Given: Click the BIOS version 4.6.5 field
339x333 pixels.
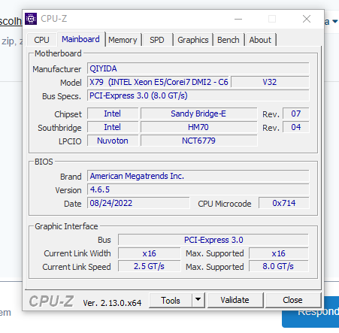Looking at the screenshot, I should coord(198,189).
